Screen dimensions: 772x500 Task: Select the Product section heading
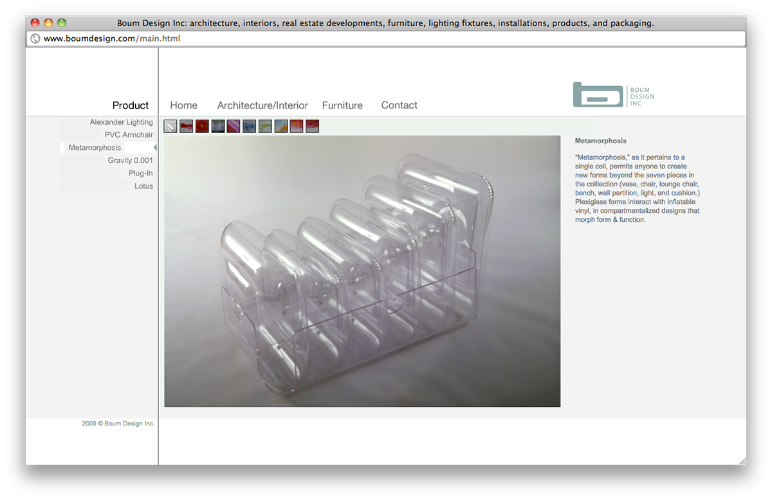point(131,105)
